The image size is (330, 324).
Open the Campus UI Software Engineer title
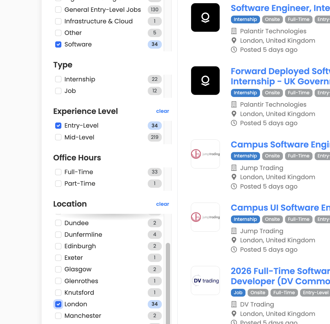tap(280, 208)
